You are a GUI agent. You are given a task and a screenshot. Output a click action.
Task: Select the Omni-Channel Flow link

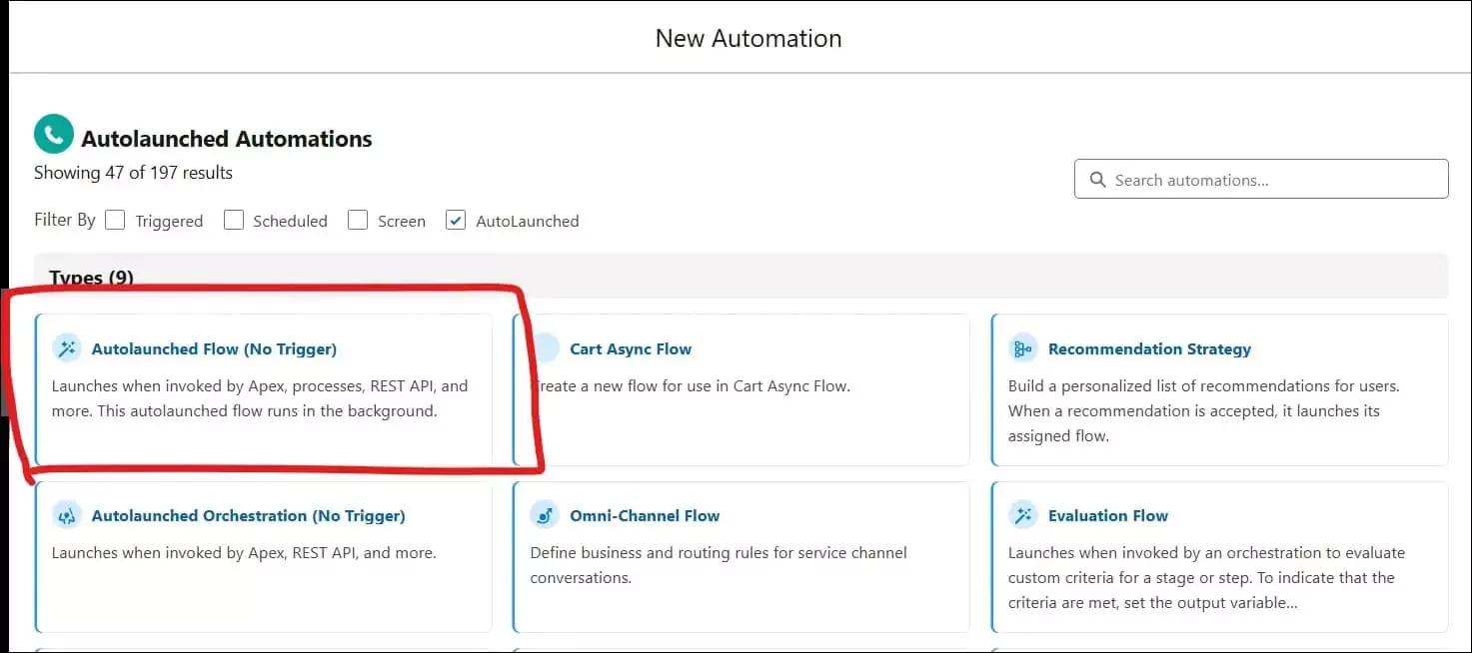[645, 515]
